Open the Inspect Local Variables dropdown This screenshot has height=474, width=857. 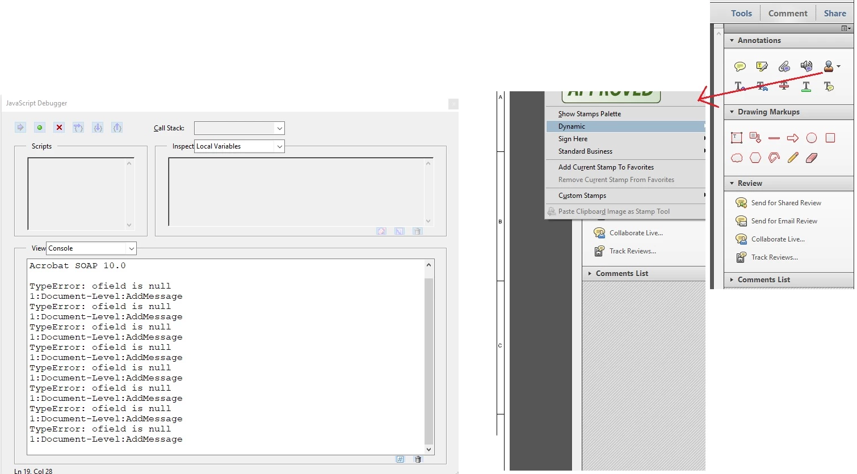tap(239, 146)
